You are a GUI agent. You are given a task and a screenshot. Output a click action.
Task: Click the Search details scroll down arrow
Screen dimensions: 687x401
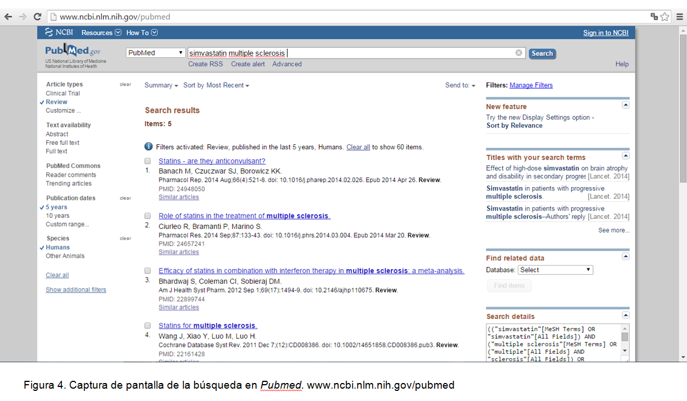(626, 351)
